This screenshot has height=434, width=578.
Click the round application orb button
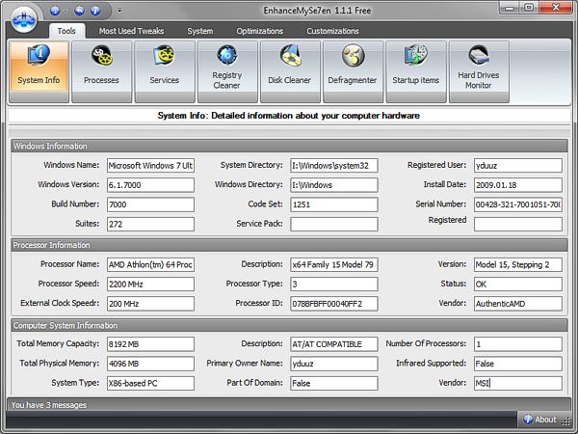click(24, 19)
